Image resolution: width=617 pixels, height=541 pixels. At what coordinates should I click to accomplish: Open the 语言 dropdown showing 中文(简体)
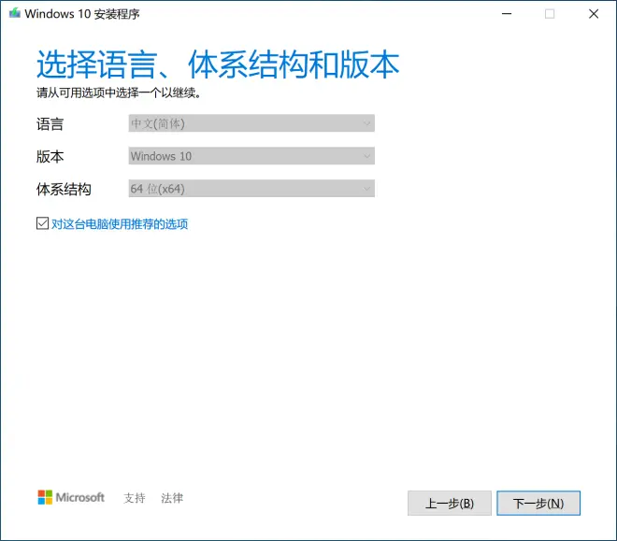251,123
